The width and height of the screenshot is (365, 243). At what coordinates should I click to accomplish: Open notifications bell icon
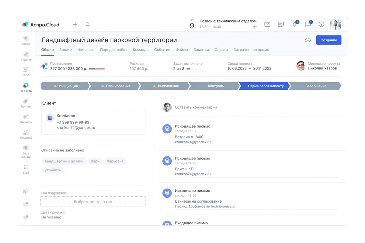point(294,25)
